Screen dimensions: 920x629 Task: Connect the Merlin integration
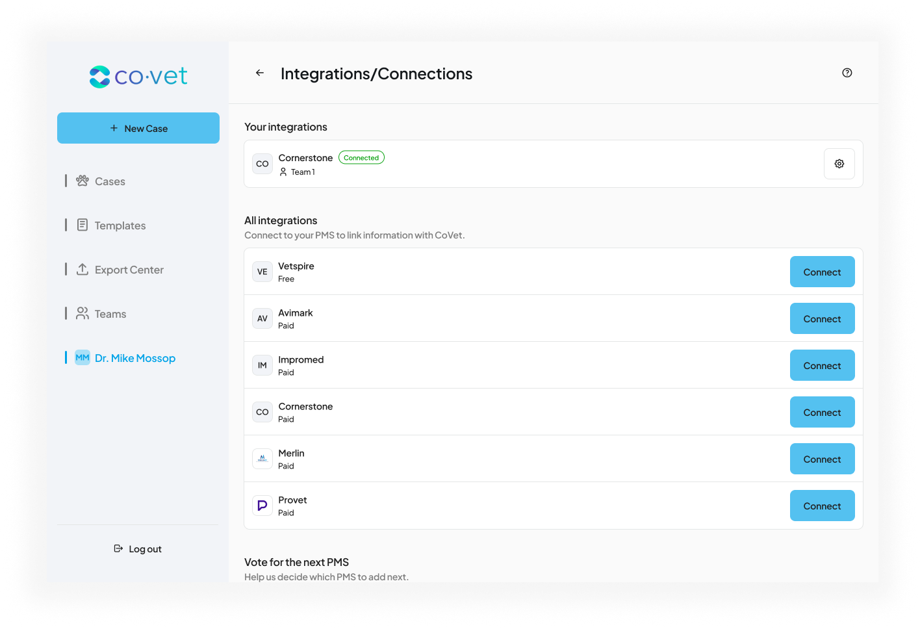tap(823, 459)
